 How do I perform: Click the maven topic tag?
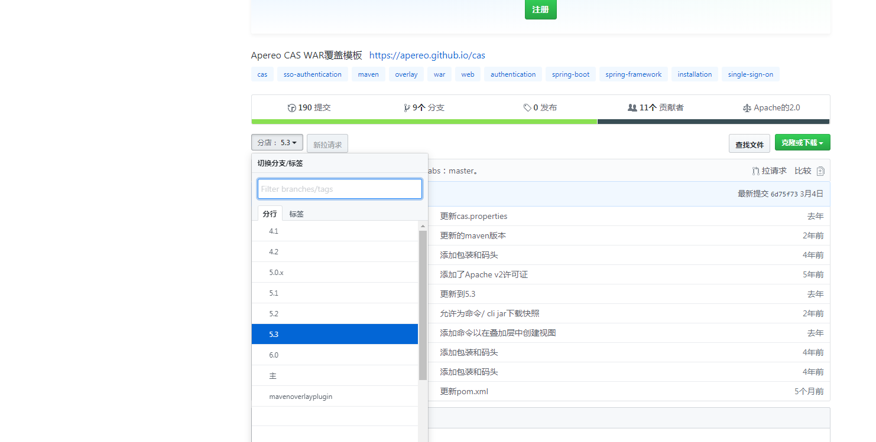pos(368,74)
